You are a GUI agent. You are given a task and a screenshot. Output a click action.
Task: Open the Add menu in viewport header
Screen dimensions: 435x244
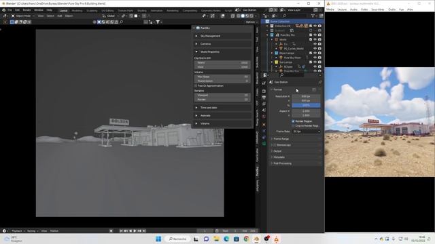coord(59,16)
